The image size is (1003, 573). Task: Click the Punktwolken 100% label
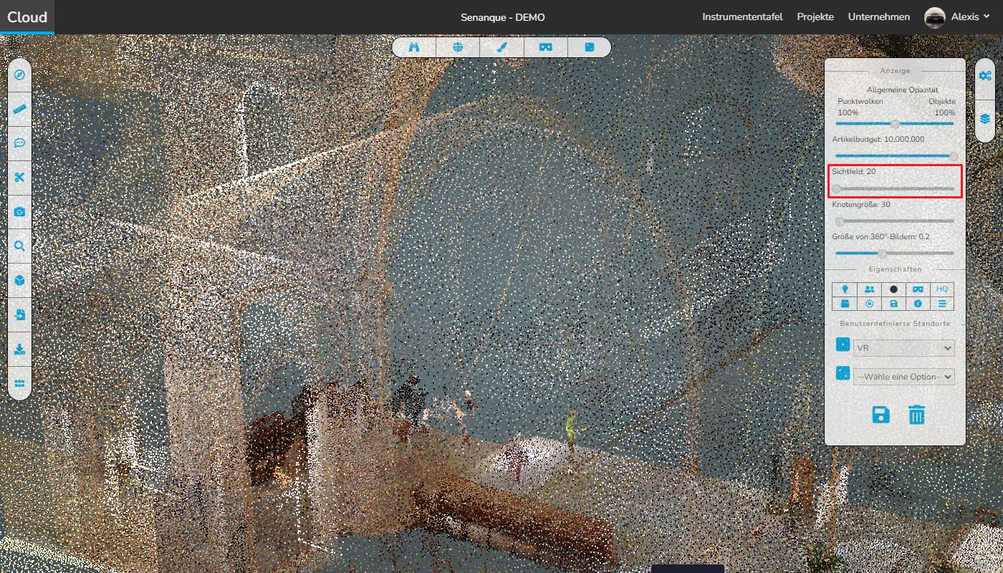860,107
